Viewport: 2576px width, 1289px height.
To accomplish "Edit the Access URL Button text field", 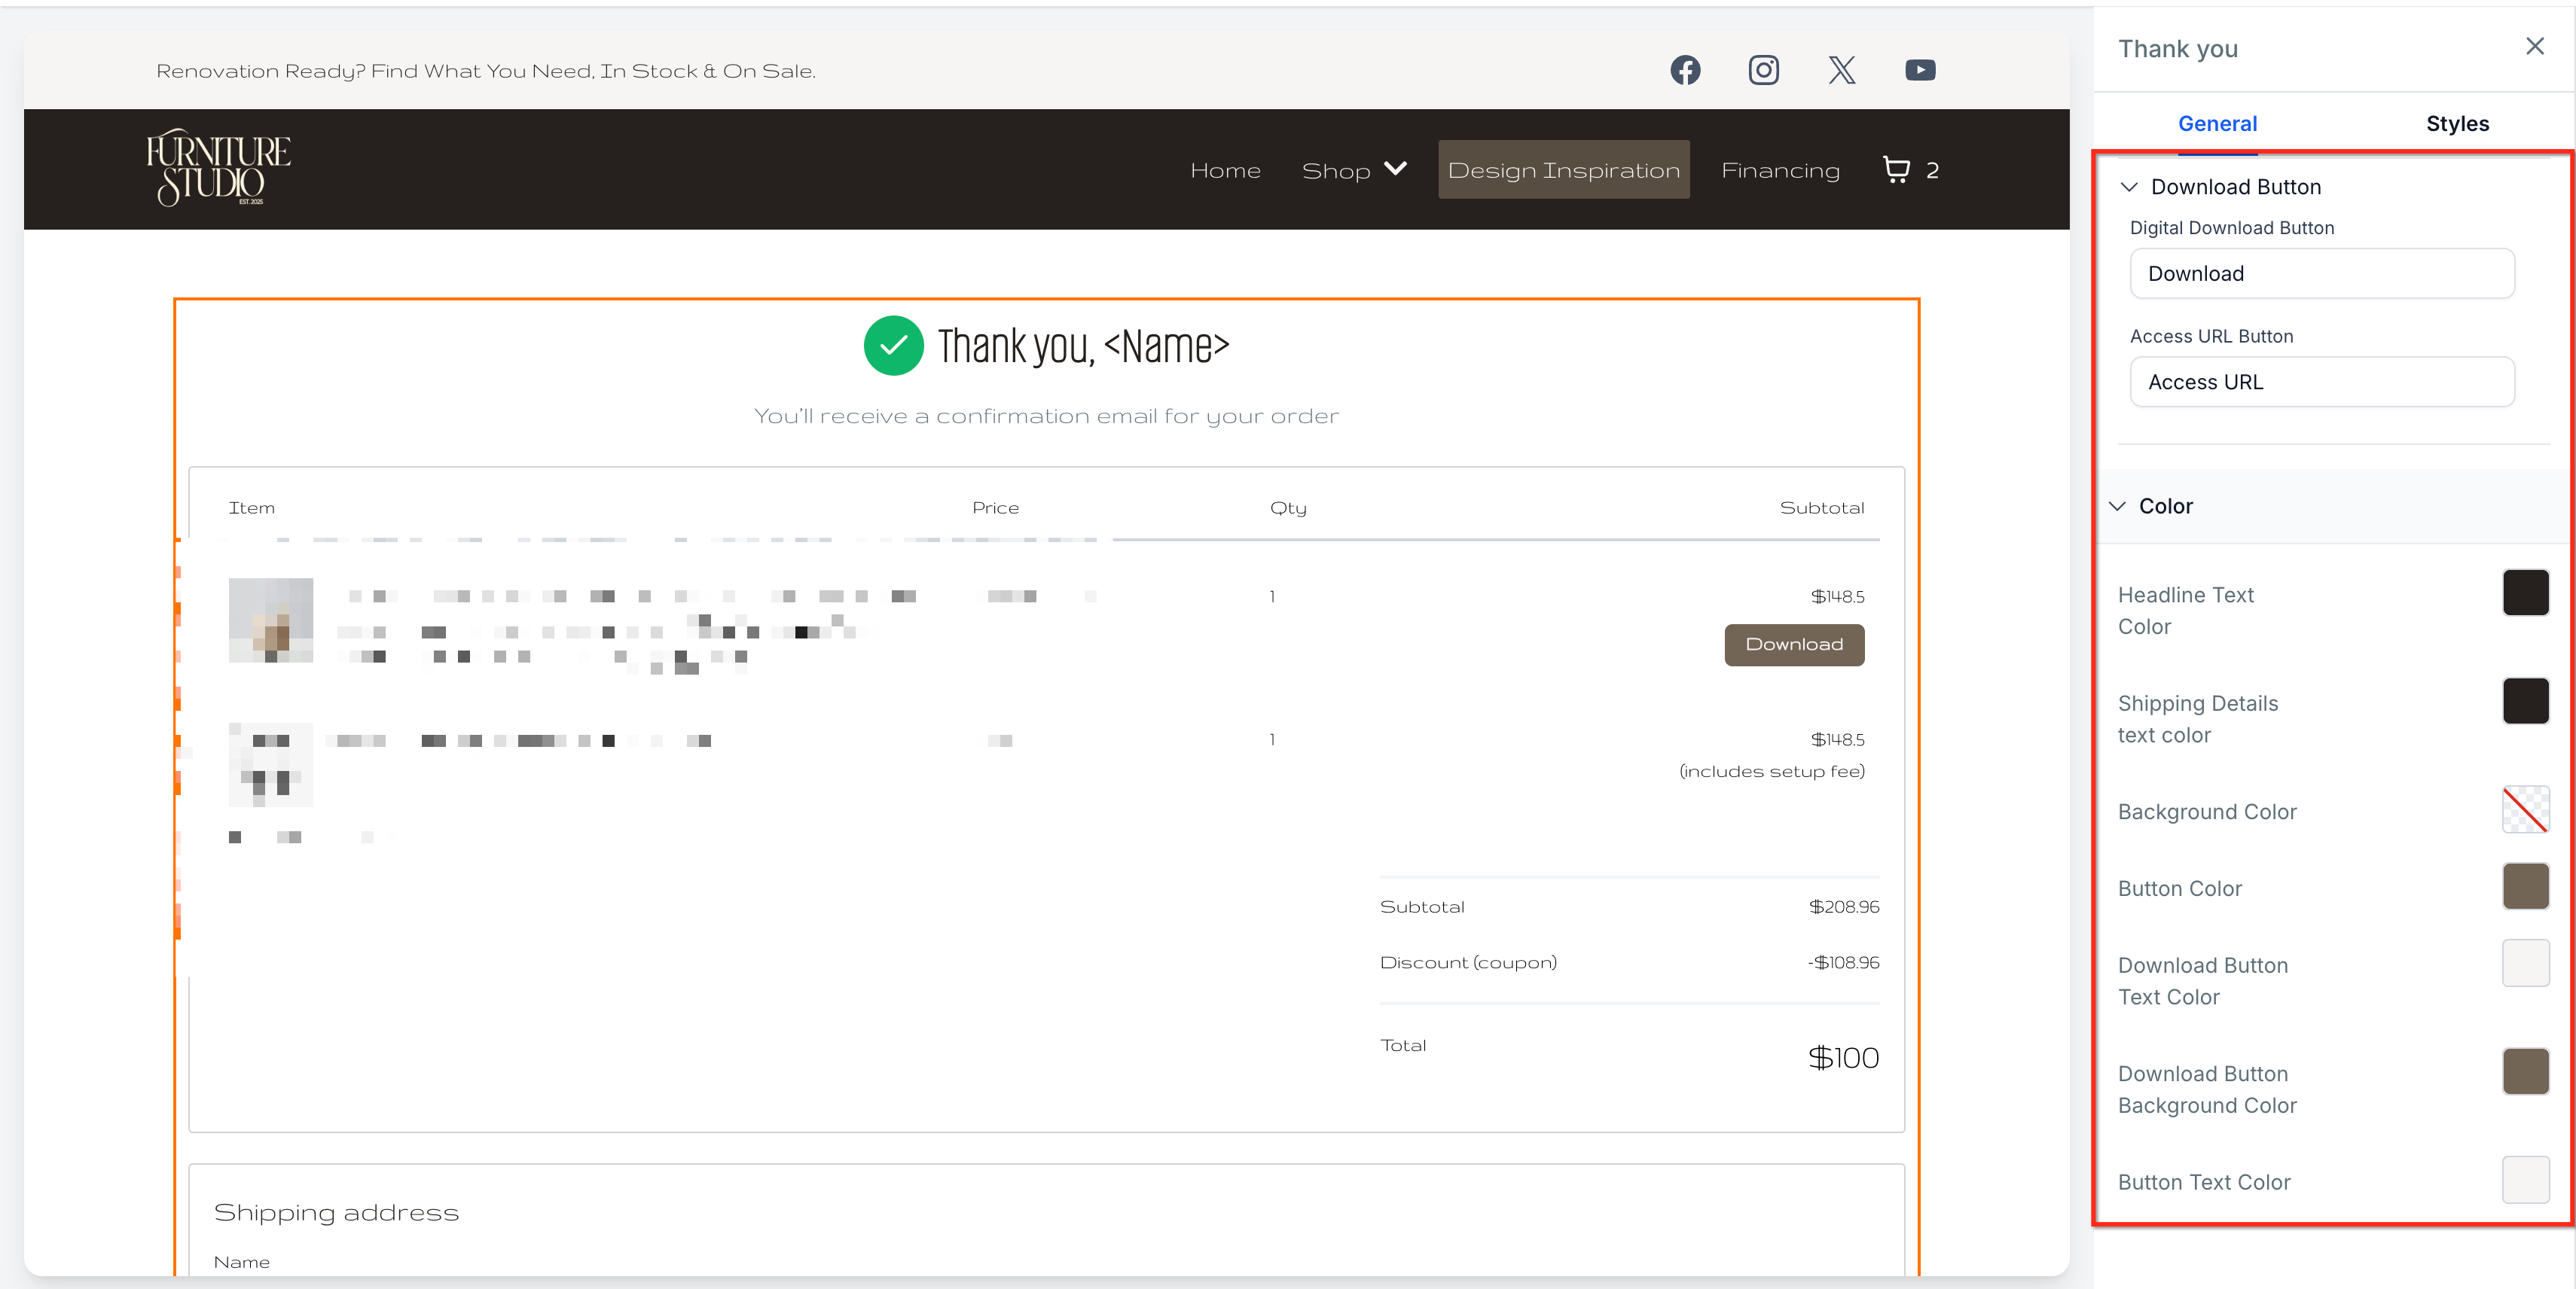I will click(2322, 382).
